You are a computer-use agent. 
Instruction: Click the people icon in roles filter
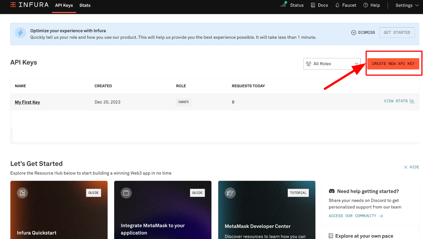pyautogui.click(x=309, y=64)
